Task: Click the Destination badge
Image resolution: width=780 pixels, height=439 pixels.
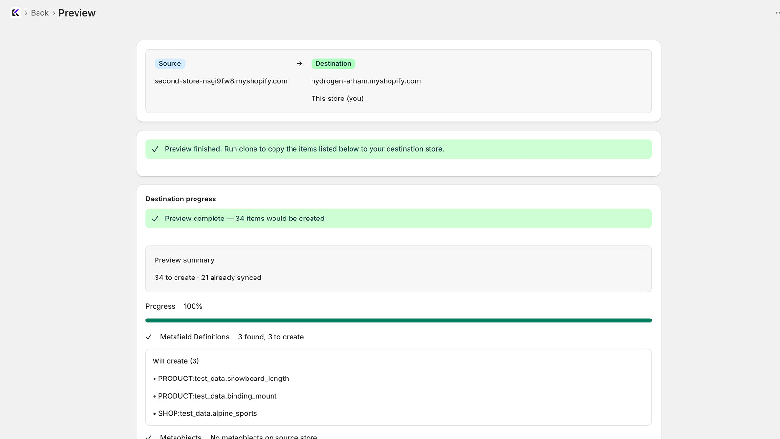Action: pyautogui.click(x=333, y=64)
